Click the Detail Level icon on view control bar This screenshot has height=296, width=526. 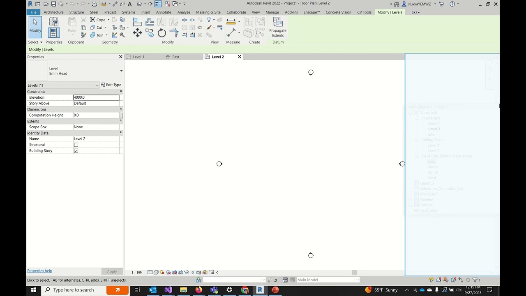pyautogui.click(x=150, y=272)
